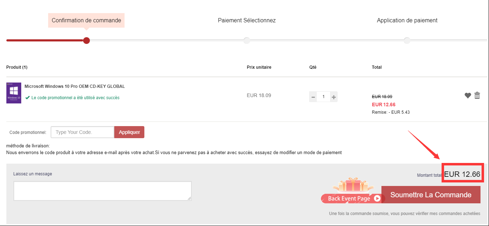Click the green checkmark promo success icon
489x226 pixels.
point(27,98)
